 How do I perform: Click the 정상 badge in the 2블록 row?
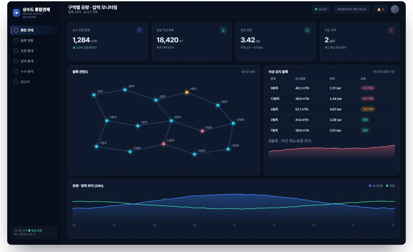(x=365, y=120)
